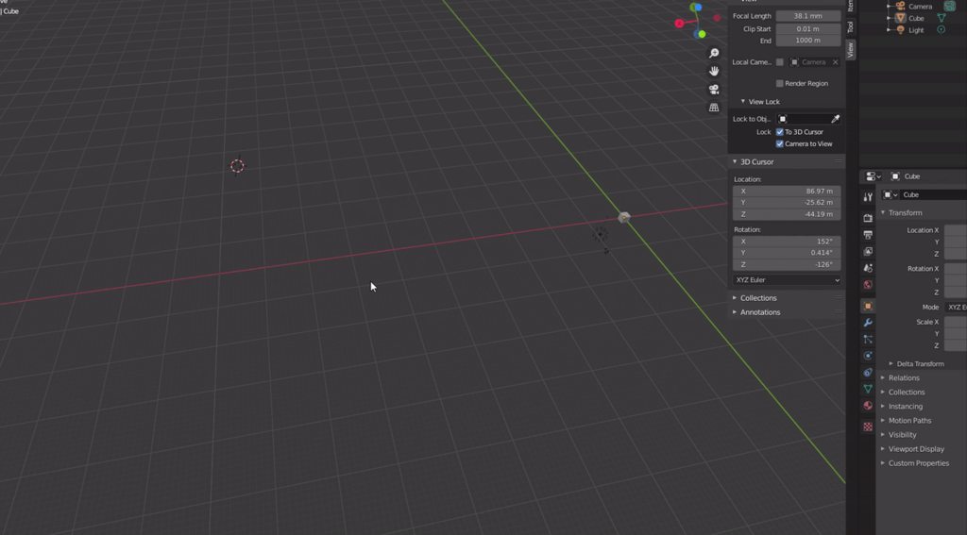Click the red X axis on navigation gizmo
The width and height of the screenshot is (967, 535).
679,24
